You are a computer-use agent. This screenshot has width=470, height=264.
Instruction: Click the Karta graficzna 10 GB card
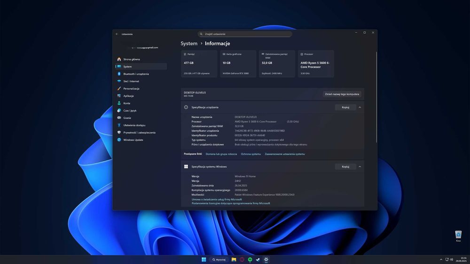coord(238,64)
